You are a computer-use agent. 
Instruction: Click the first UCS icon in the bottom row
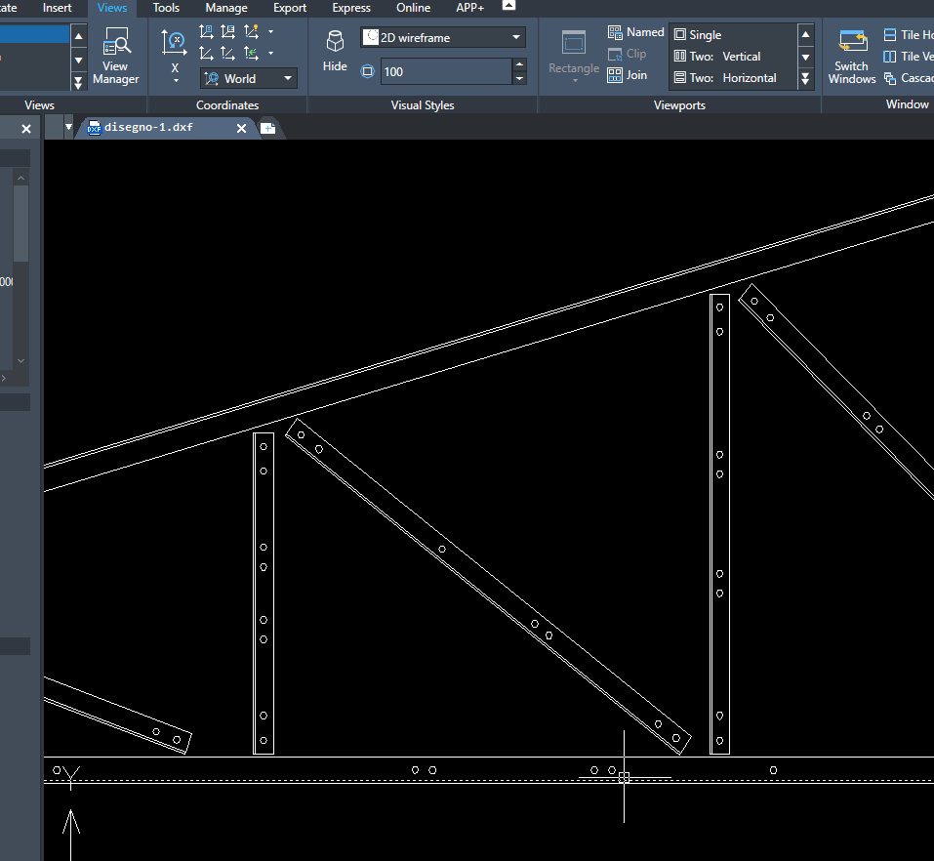(x=206, y=54)
